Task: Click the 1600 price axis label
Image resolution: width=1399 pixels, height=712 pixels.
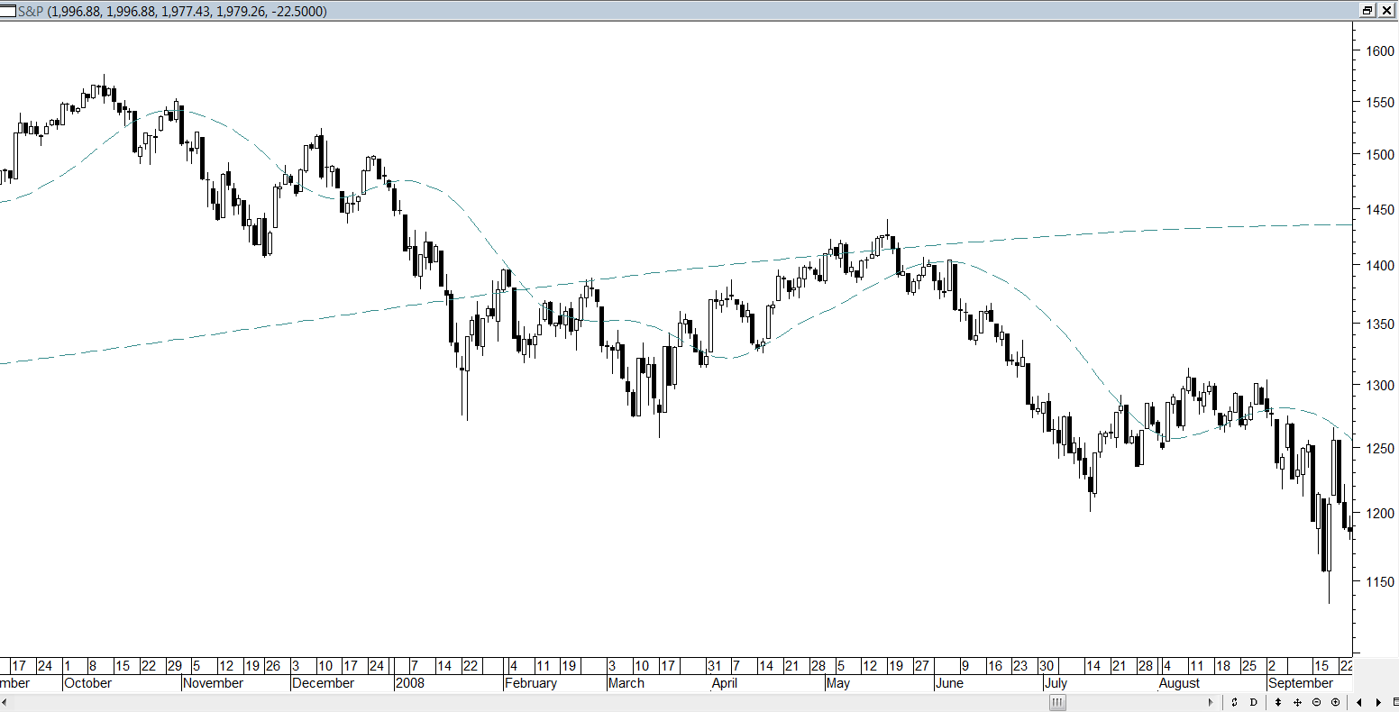Action: pos(1380,51)
